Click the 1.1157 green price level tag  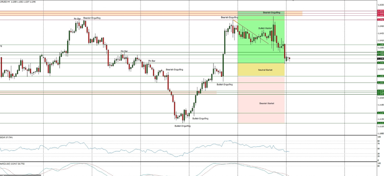[x=380, y=113]
